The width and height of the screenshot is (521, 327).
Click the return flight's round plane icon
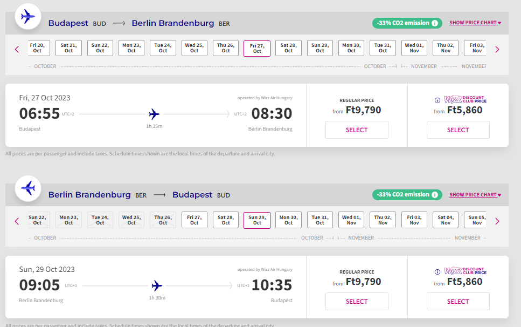[x=27, y=188]
